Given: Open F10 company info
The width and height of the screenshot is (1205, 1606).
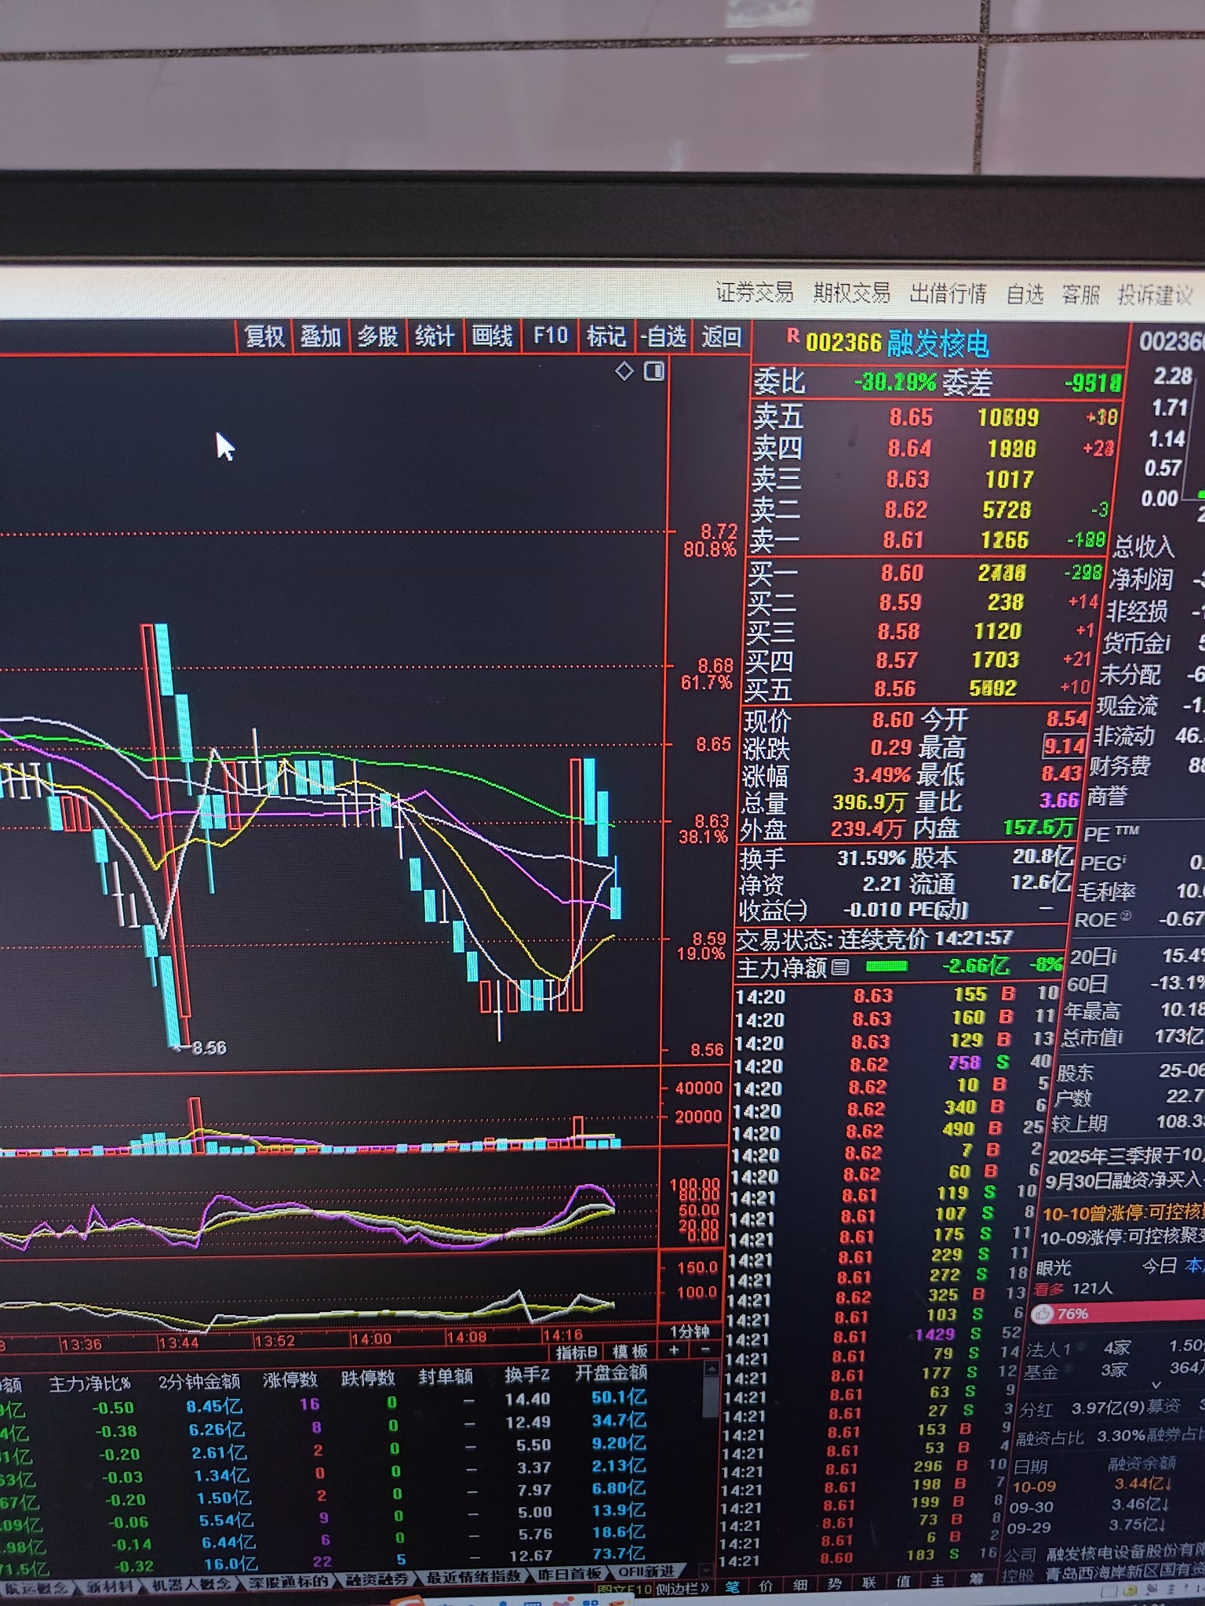Looking at the screenshot, I should (550, 336).
